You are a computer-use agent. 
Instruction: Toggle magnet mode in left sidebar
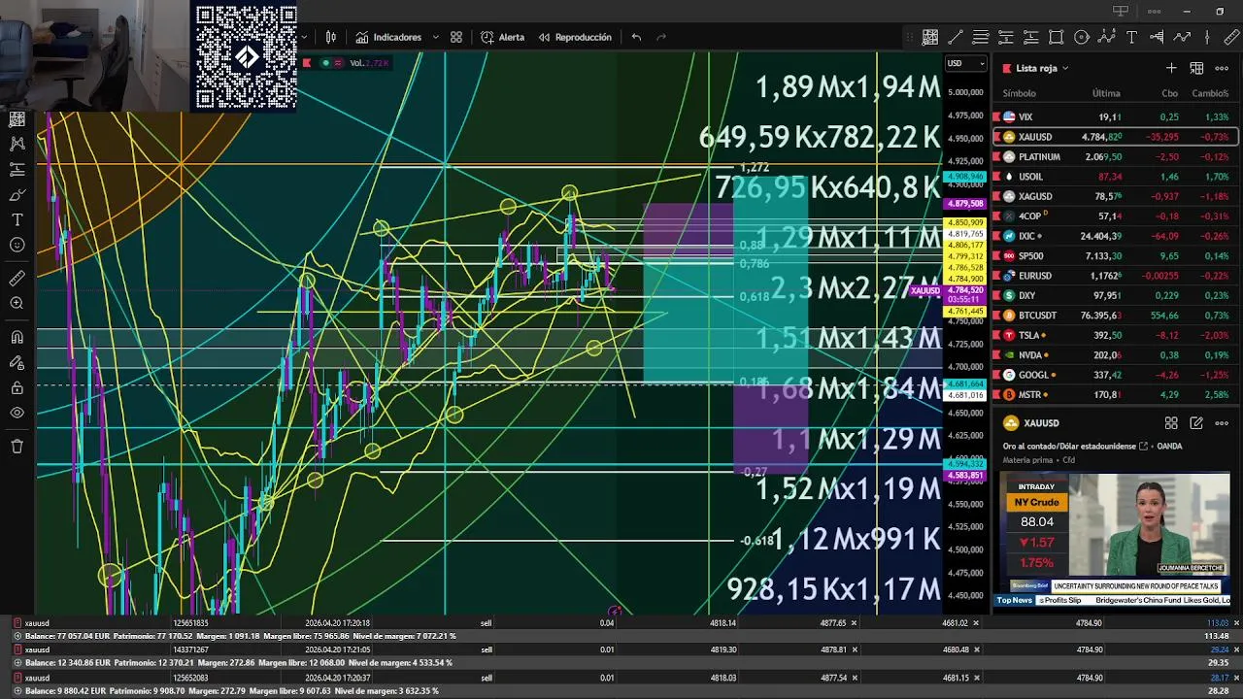[17, 338]
